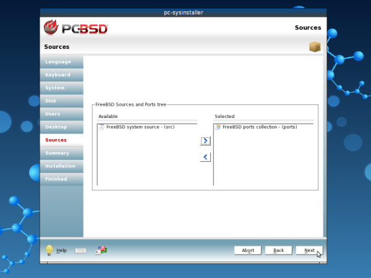
Task: Go to the Language step
Action: [x=62, y=62]
